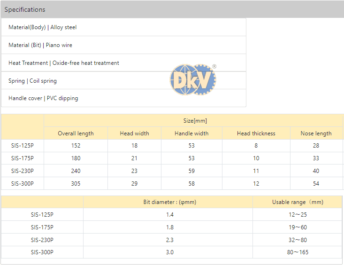Select the overall length value 305
This screenshot has width=344, height=266.
pyautogui.click(x=76, y=184)
